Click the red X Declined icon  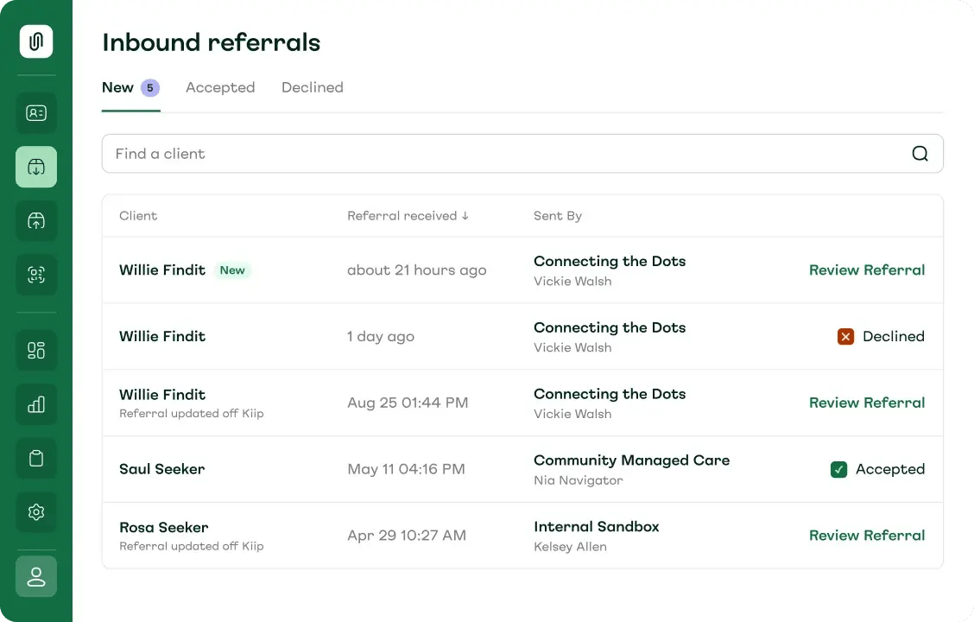[845, 336]
